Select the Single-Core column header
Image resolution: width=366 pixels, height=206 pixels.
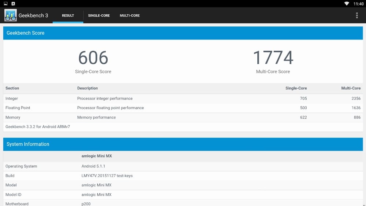point(296,88)
